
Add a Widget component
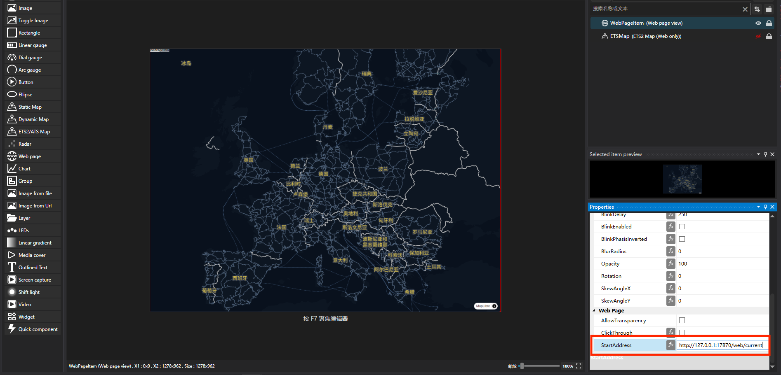[x=33, y=317]
